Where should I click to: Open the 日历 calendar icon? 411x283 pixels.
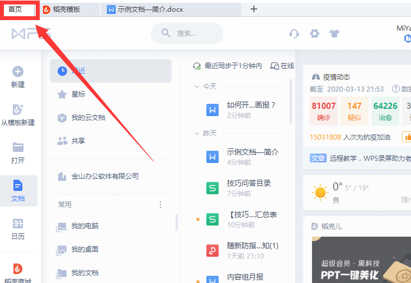point(18,224)
